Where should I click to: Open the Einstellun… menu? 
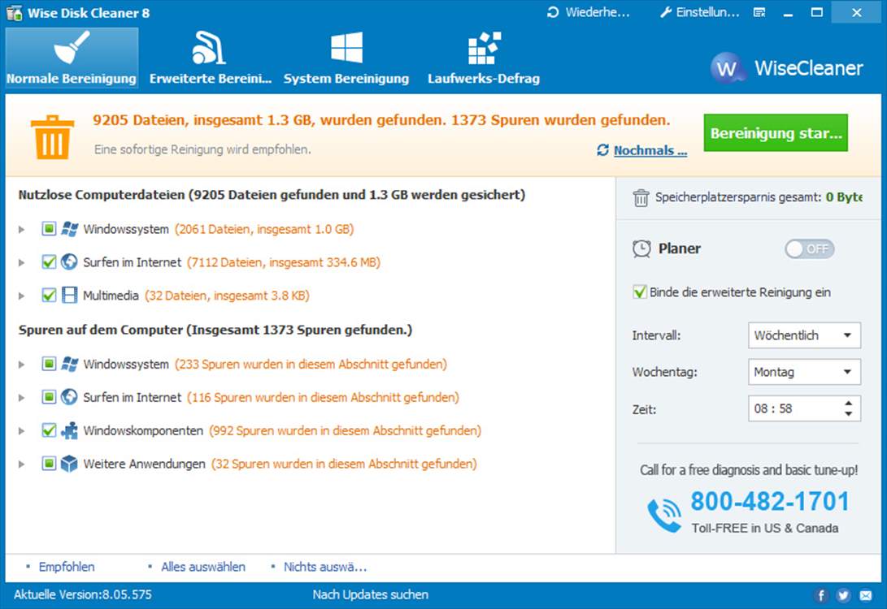(x=700, y=12)
